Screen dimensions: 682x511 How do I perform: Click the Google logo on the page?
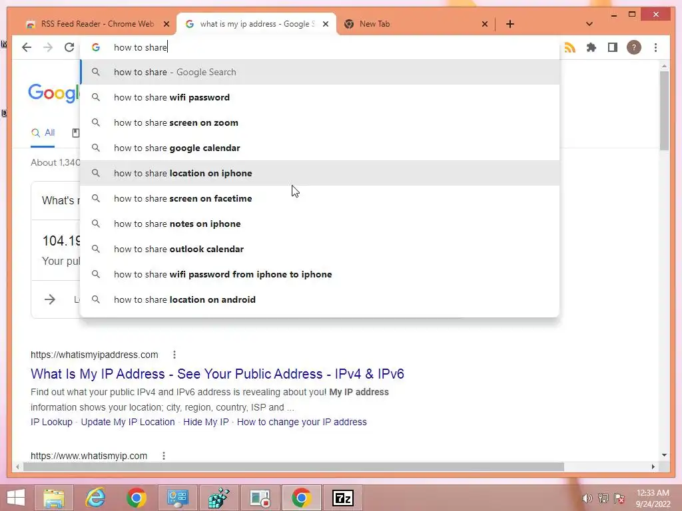54,93
